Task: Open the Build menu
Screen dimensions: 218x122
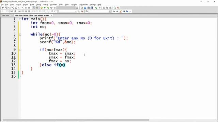Action: [32, 4]
